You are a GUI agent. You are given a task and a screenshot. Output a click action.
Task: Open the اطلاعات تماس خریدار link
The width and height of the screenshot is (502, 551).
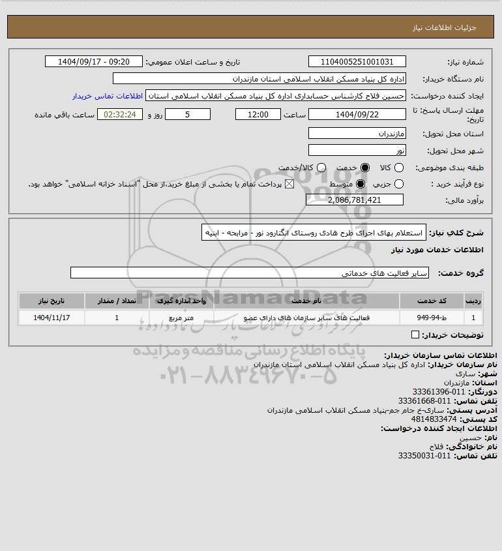point(108,96)
